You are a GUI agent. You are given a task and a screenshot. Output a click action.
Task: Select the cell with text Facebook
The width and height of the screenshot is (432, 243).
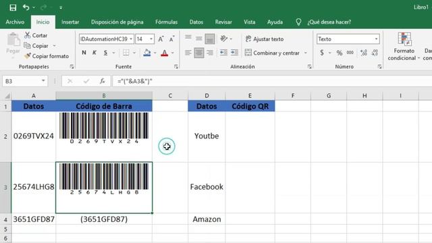[x=207, y=187]
